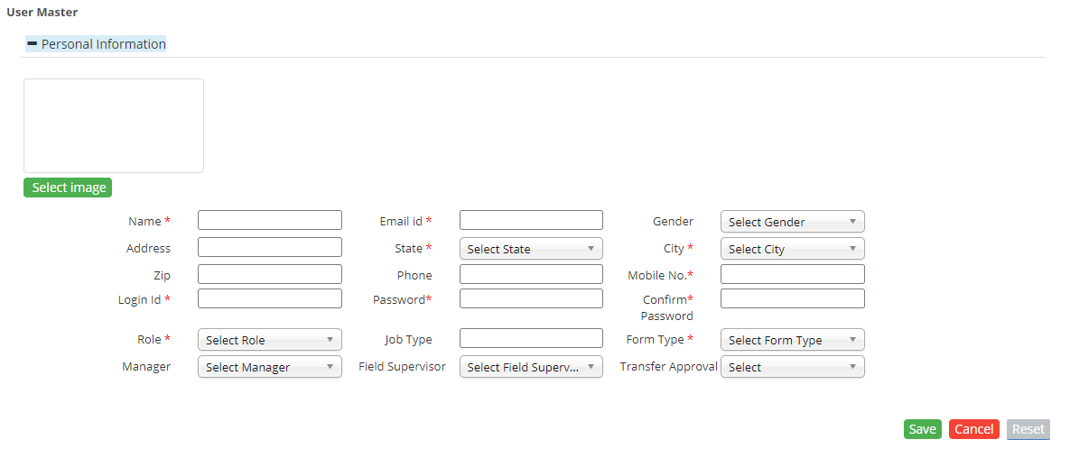Screen dimensions: 1070x458
Task: Expand the Select Form Type dropdown
Action: tap(792, 340)
